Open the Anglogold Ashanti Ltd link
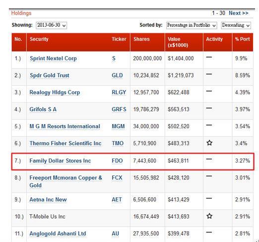This screenshot has height=242, width=259. point(58,234)
